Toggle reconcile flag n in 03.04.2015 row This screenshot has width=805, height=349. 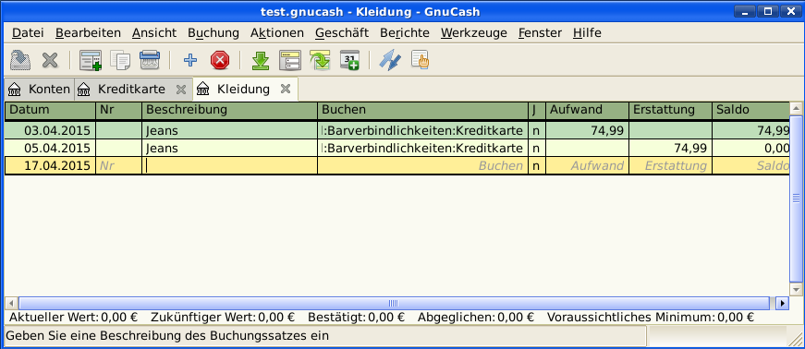coord(536,130)
